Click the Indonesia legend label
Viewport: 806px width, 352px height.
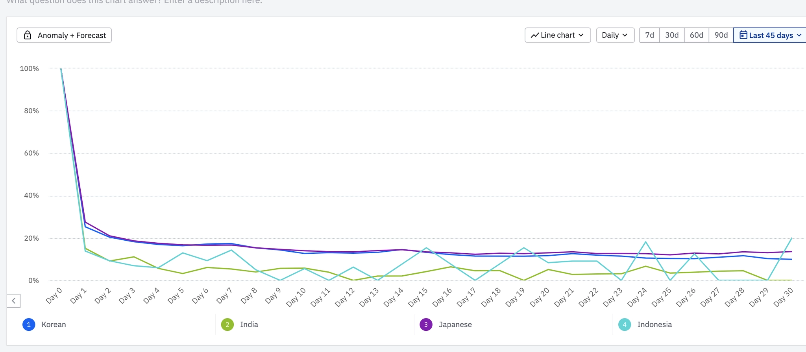654,324
